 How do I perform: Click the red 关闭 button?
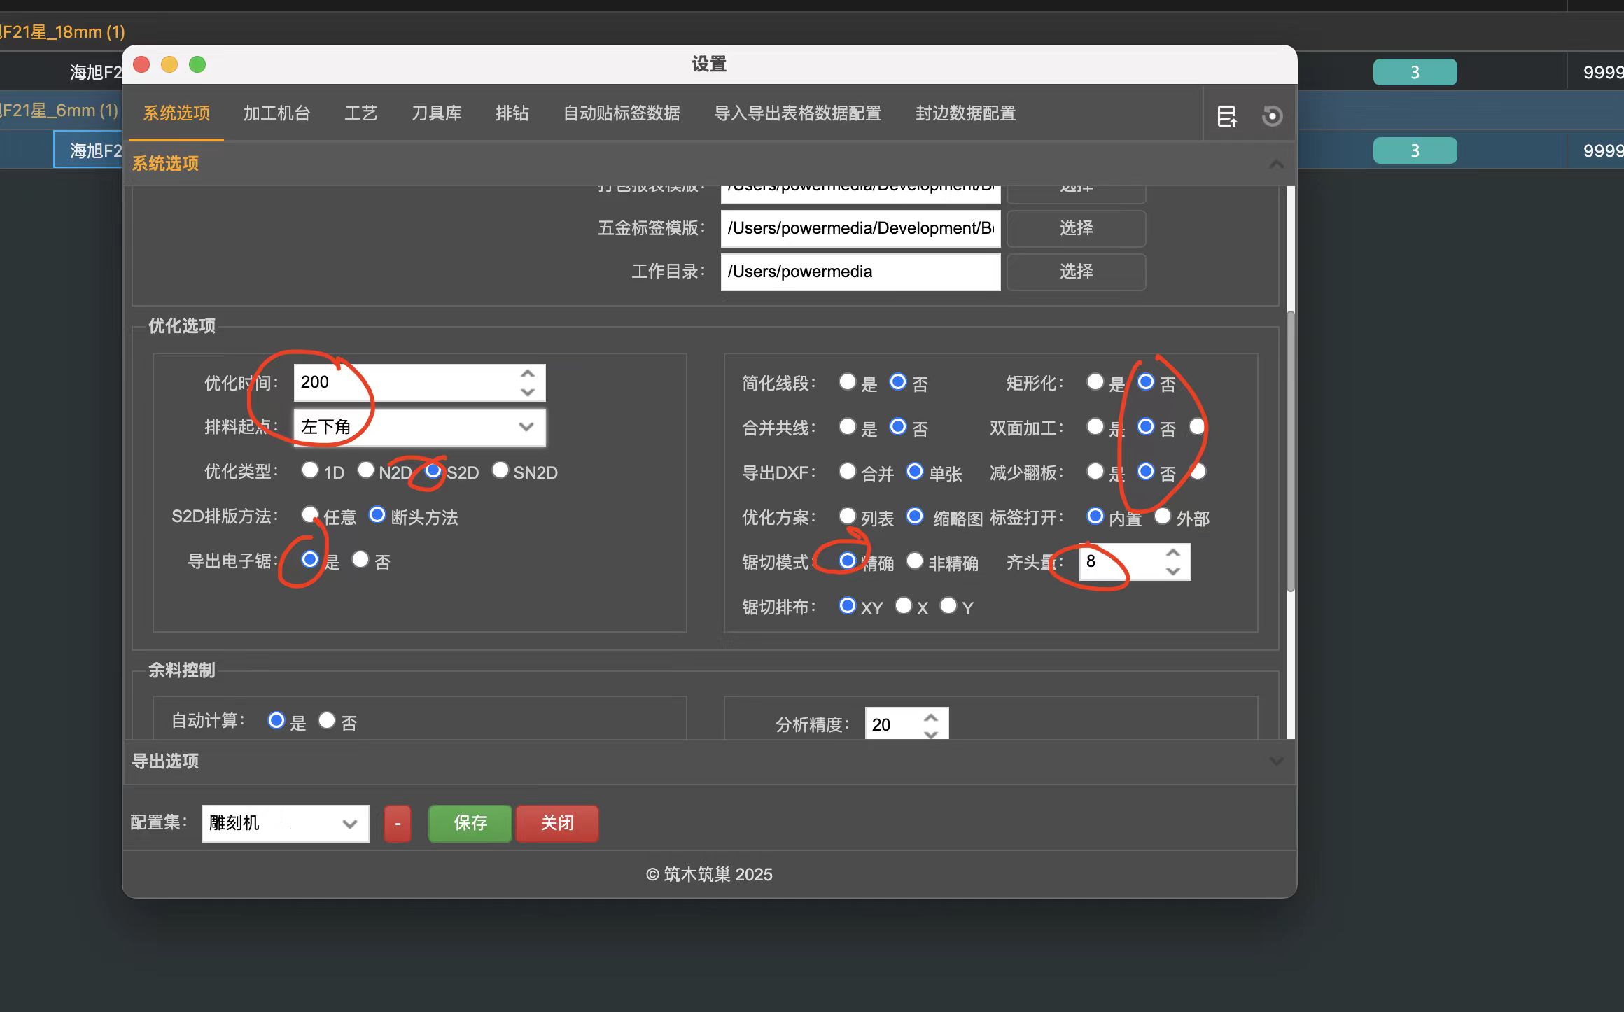556,823
